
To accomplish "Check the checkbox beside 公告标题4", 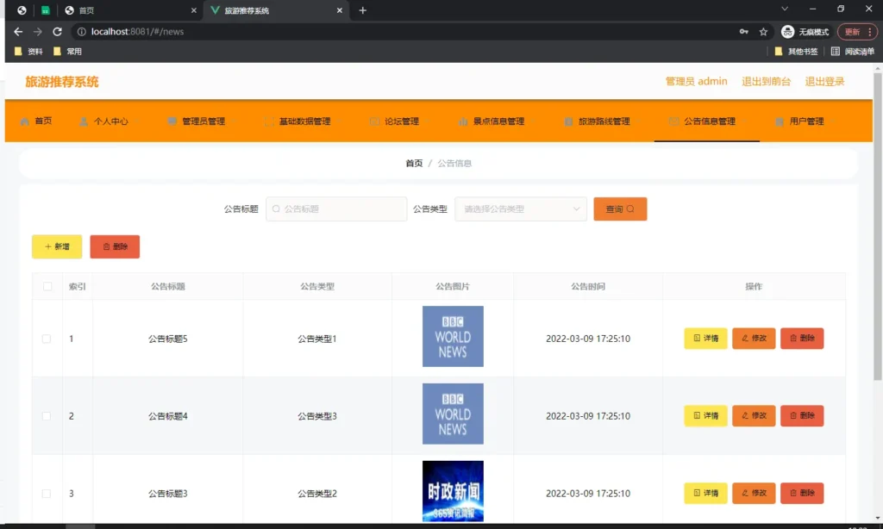I will point(47,415).
